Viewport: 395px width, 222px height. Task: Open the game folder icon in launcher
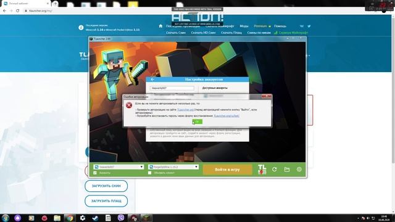pos(286,170)
